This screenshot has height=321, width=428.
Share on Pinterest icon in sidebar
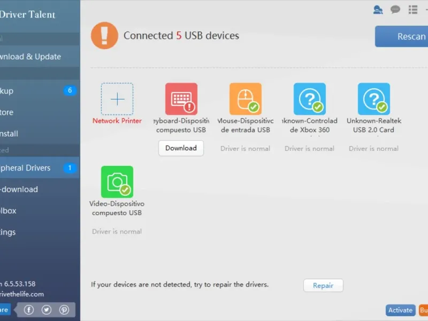point(64,310)
